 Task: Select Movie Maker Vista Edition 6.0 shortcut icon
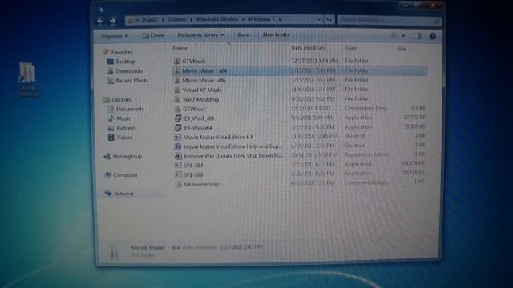point(178,137)
